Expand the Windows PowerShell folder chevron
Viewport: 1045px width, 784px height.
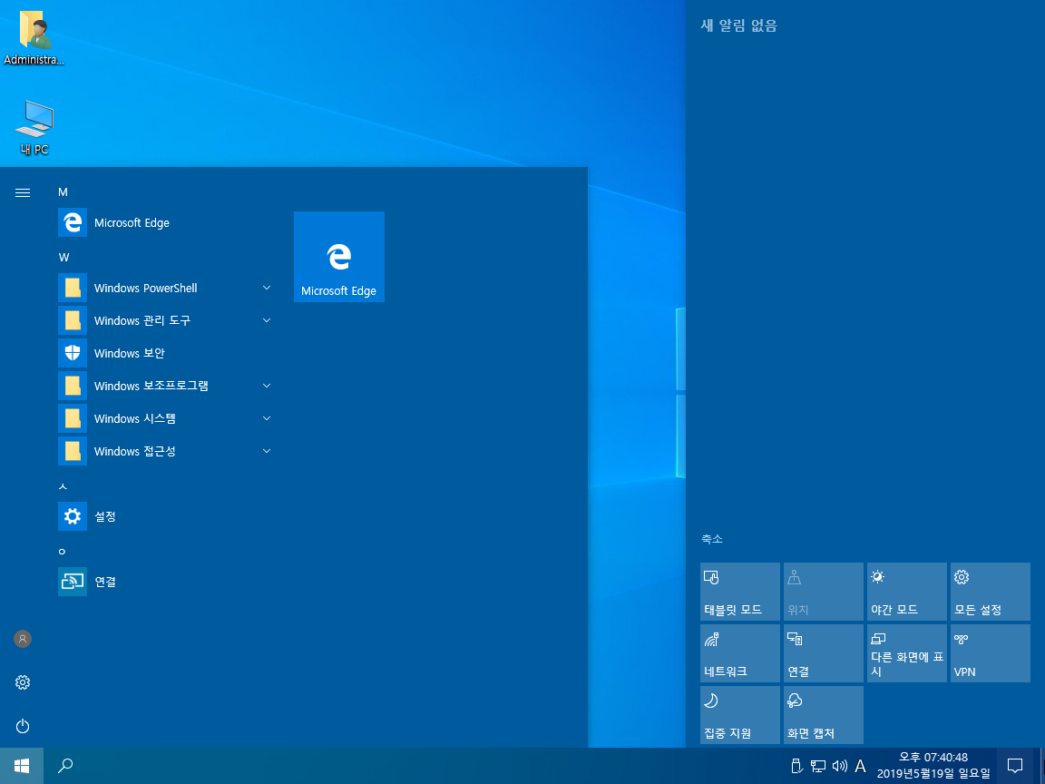point(267,288)
